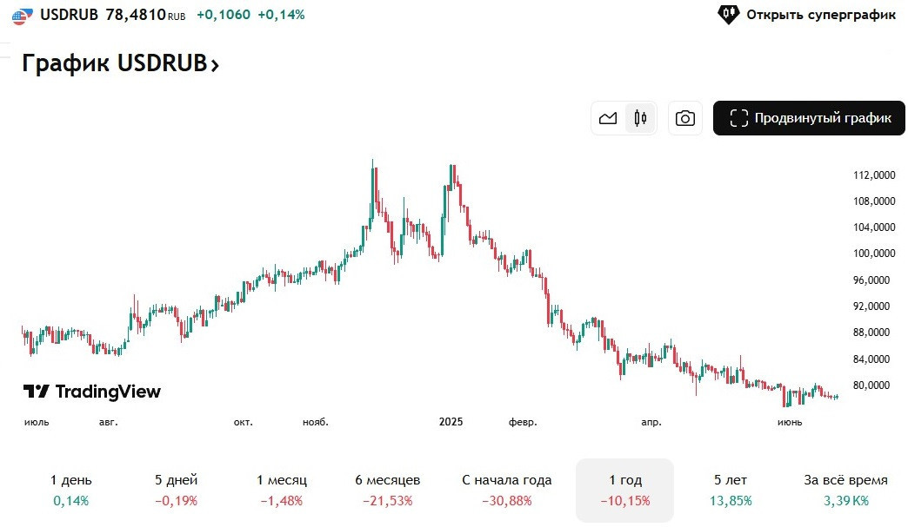The width and height of the screenshot is (908, 527).
Task: Expand the "График USDRUB" heading chevron
Action: 215,64
